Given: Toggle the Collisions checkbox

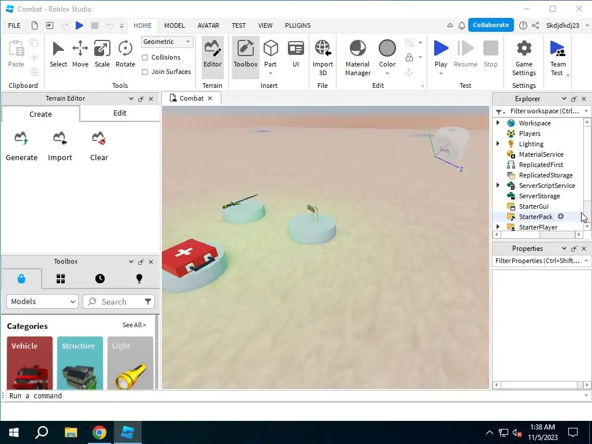Looking at the screenshot, I should 145,57.
